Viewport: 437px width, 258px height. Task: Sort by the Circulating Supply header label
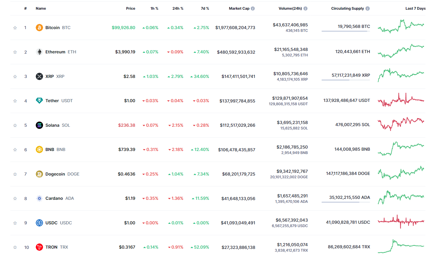tap(348, 8)
